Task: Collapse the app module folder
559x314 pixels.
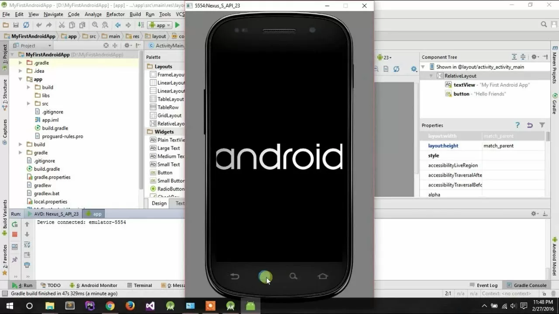Action: [x=20, y=79]
